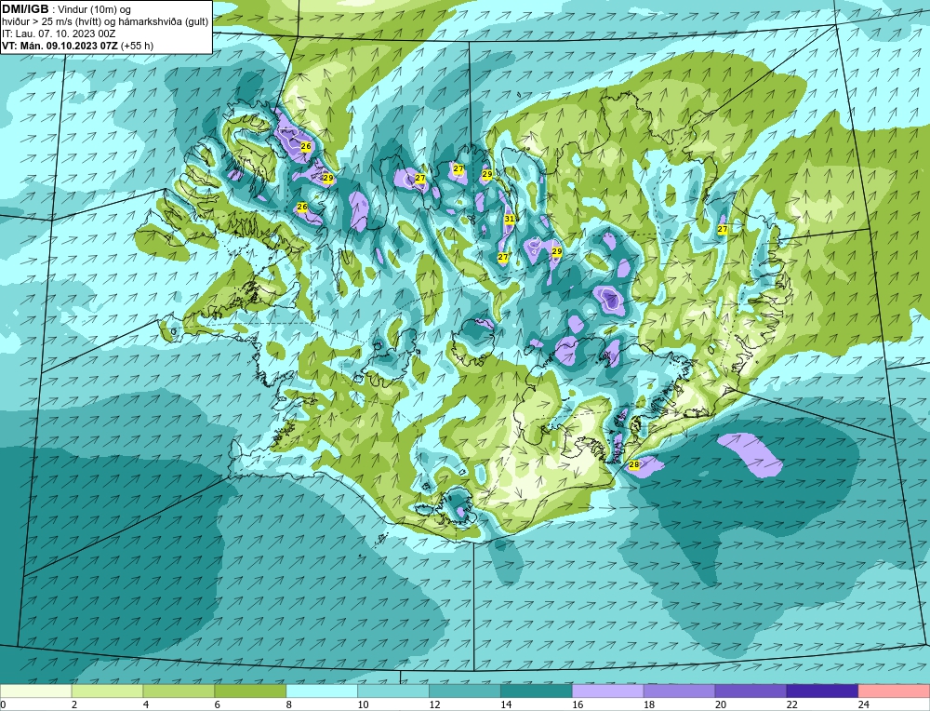Click the 16–18 m/s lavender legend swatch
The image size is (930, 711).
(x=608, y=691)
